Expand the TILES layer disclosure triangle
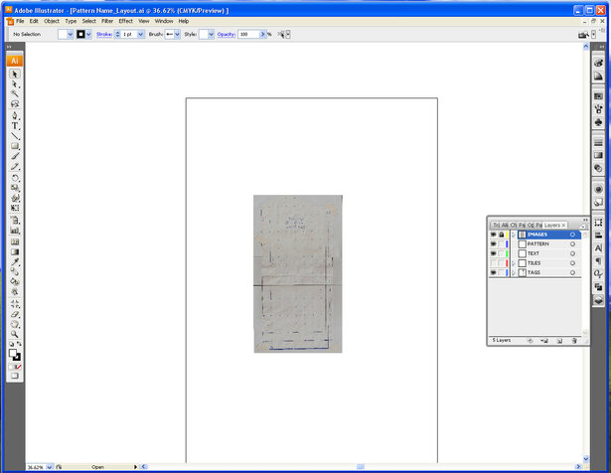 pos(514,263)
